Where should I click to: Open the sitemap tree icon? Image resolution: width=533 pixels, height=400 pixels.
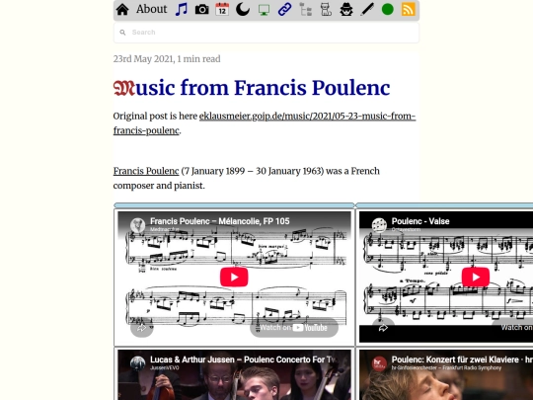click(306, 10)
